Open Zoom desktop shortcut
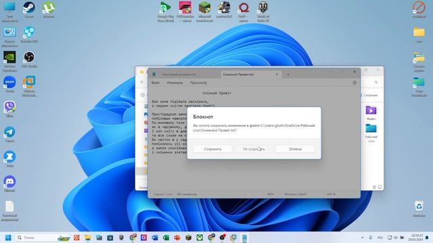Screen dimensions: 433x243 point(9,84)
